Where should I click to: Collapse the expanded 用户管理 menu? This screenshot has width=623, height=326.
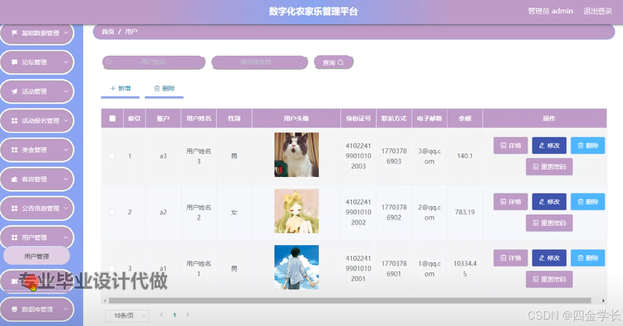coord(36,236)
